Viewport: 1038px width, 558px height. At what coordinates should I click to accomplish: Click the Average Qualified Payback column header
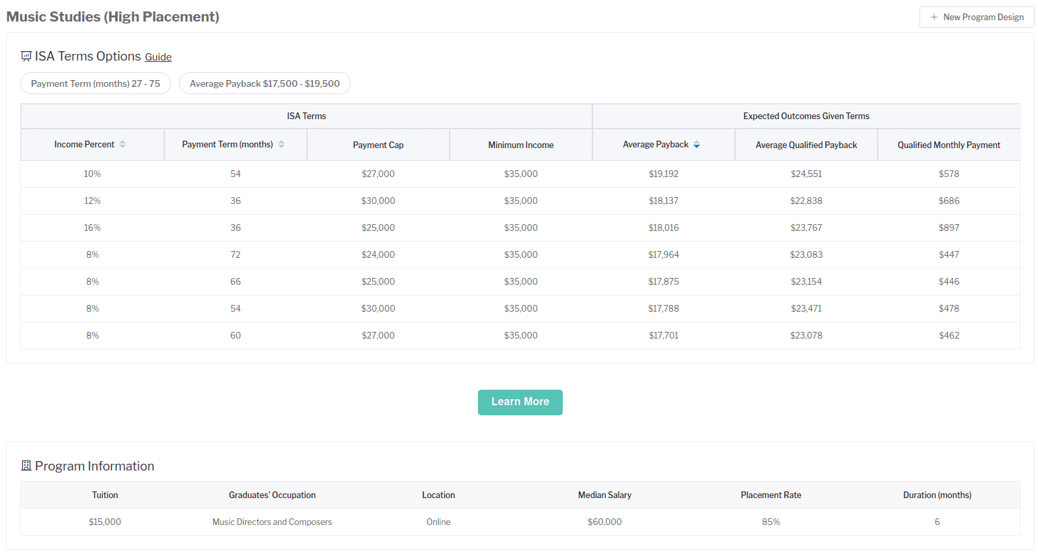pos(806,145)
